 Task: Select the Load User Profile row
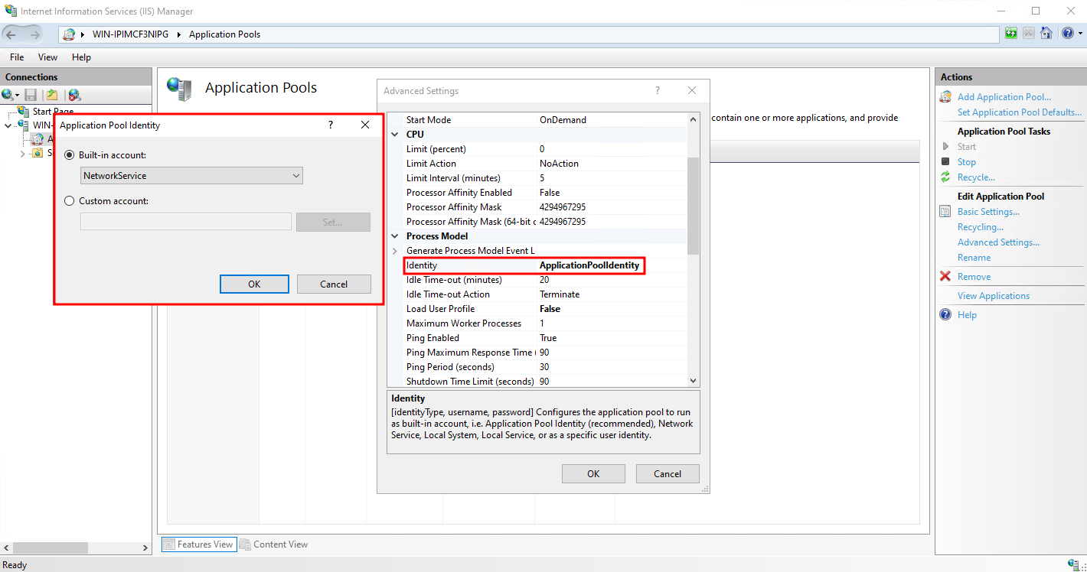[545, 309]
